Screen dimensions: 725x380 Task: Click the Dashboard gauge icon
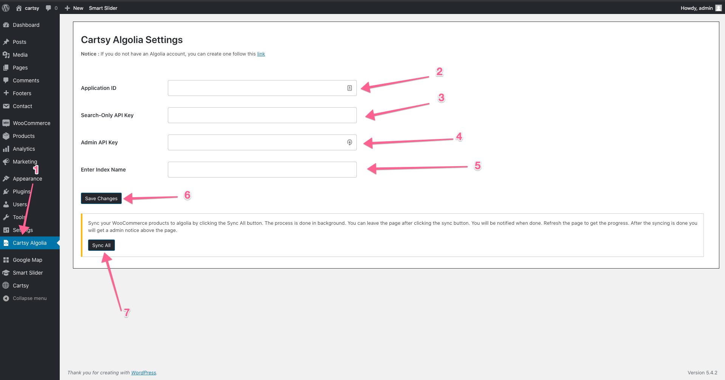[x=6, y=25]
